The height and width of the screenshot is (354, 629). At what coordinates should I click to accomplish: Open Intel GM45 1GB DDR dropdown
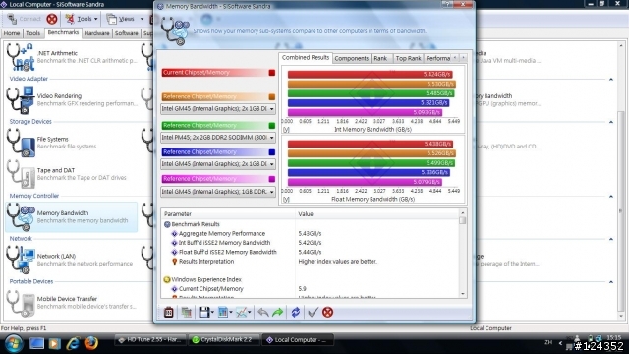click(x=218, y=192)
